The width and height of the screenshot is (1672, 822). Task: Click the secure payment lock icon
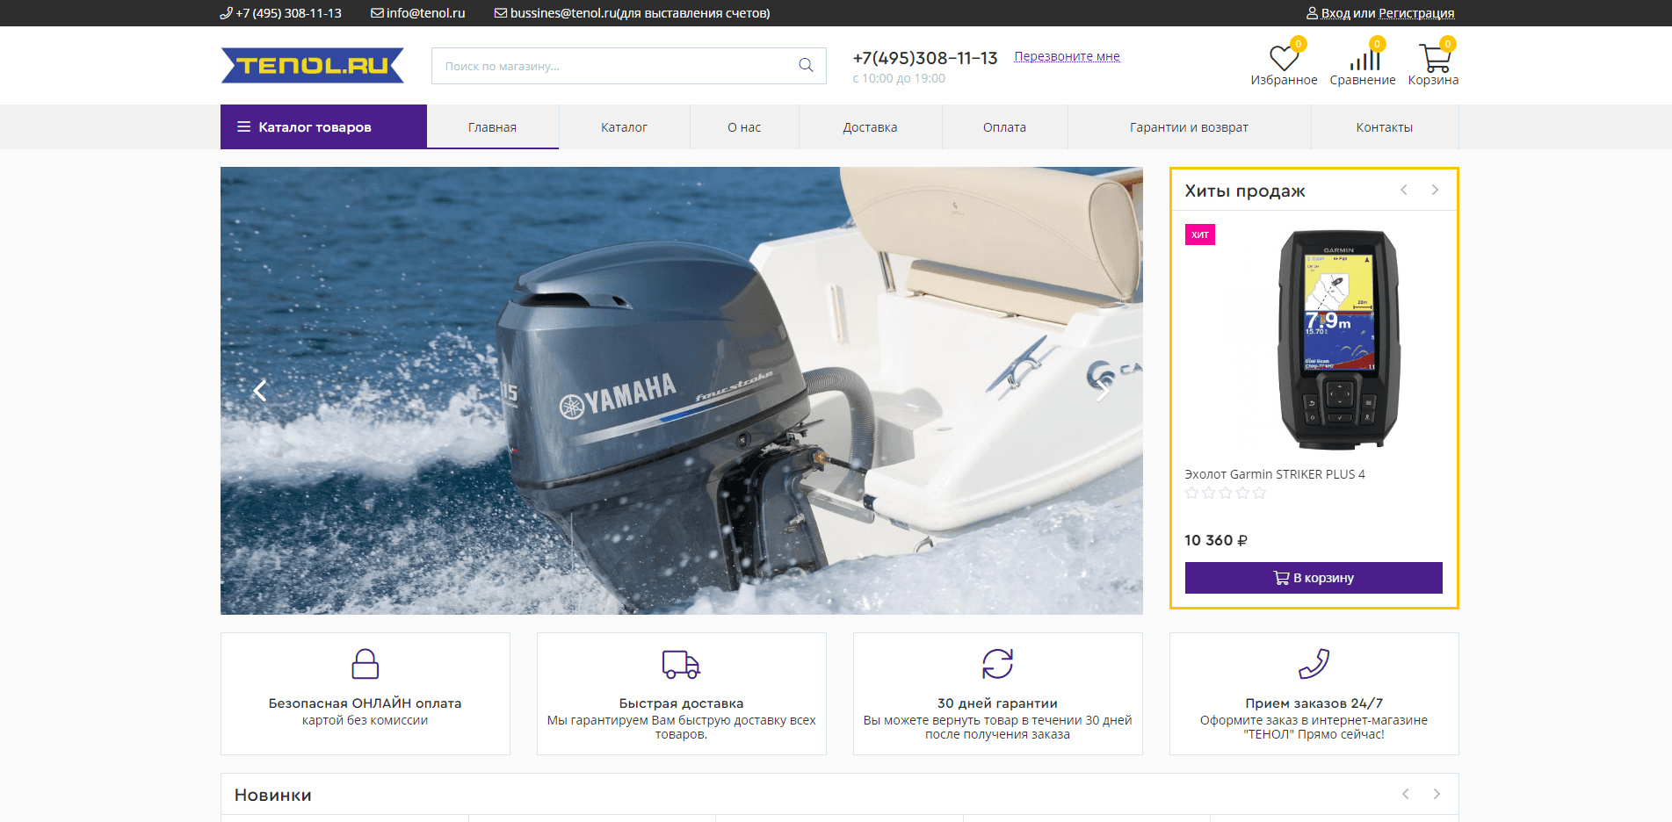[365, 664]
